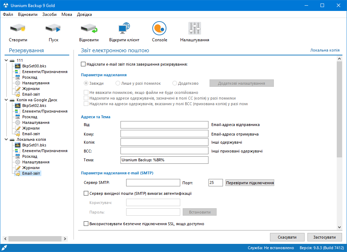Image resolution: width=347 pixels, height=252 pixels.
Task: Enable SMTP server authentication checkbox
Action: coord(86,193)
